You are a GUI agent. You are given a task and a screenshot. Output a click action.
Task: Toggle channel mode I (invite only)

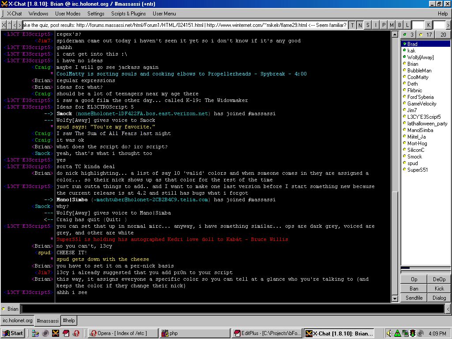click(x=376, y=25)
